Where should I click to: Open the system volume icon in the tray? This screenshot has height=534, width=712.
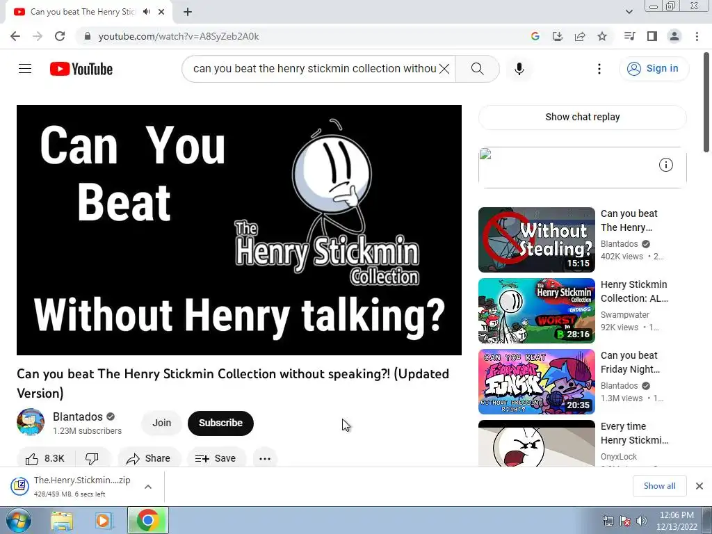[641, 521]
